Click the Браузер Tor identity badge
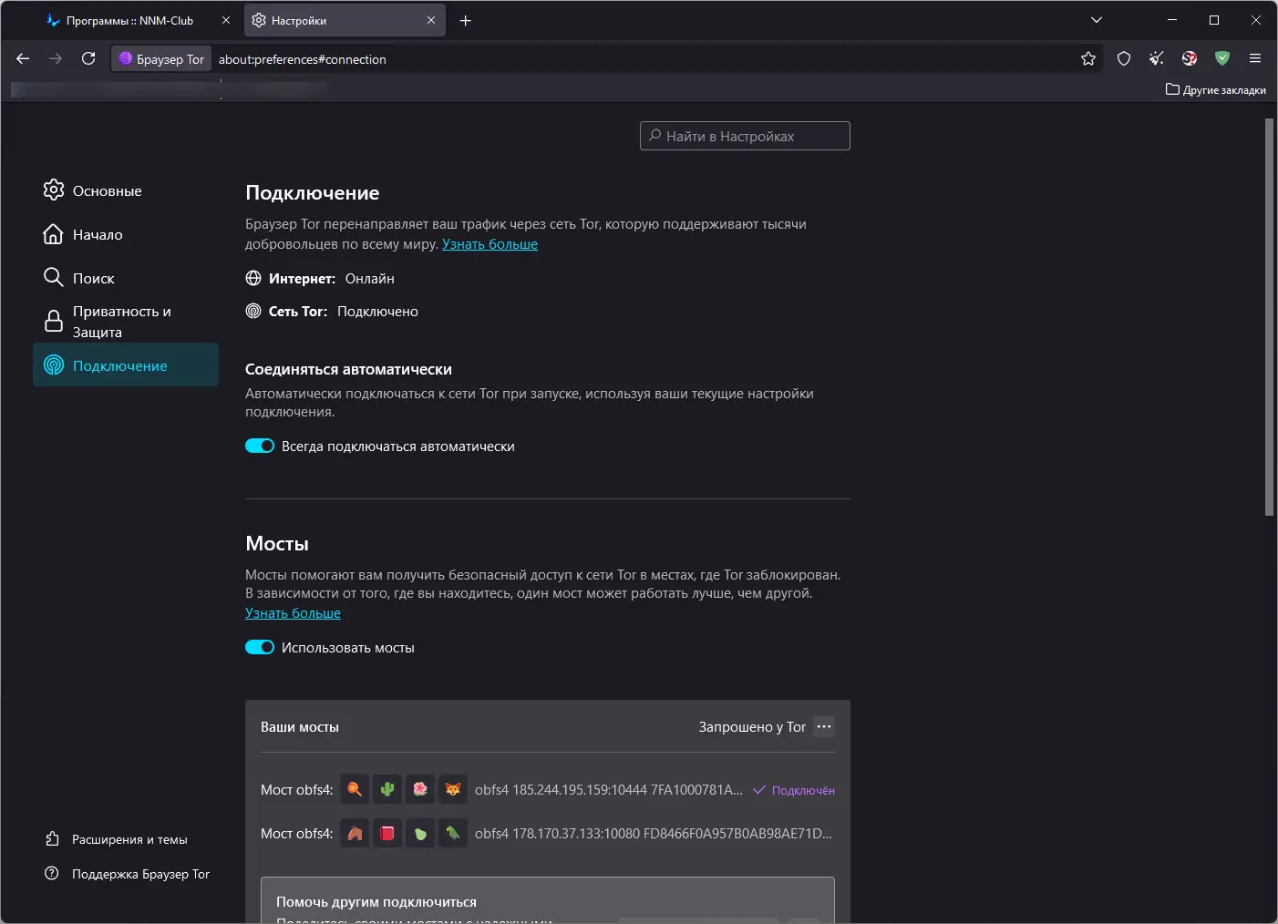1278x924 pixels. point(161,59)
